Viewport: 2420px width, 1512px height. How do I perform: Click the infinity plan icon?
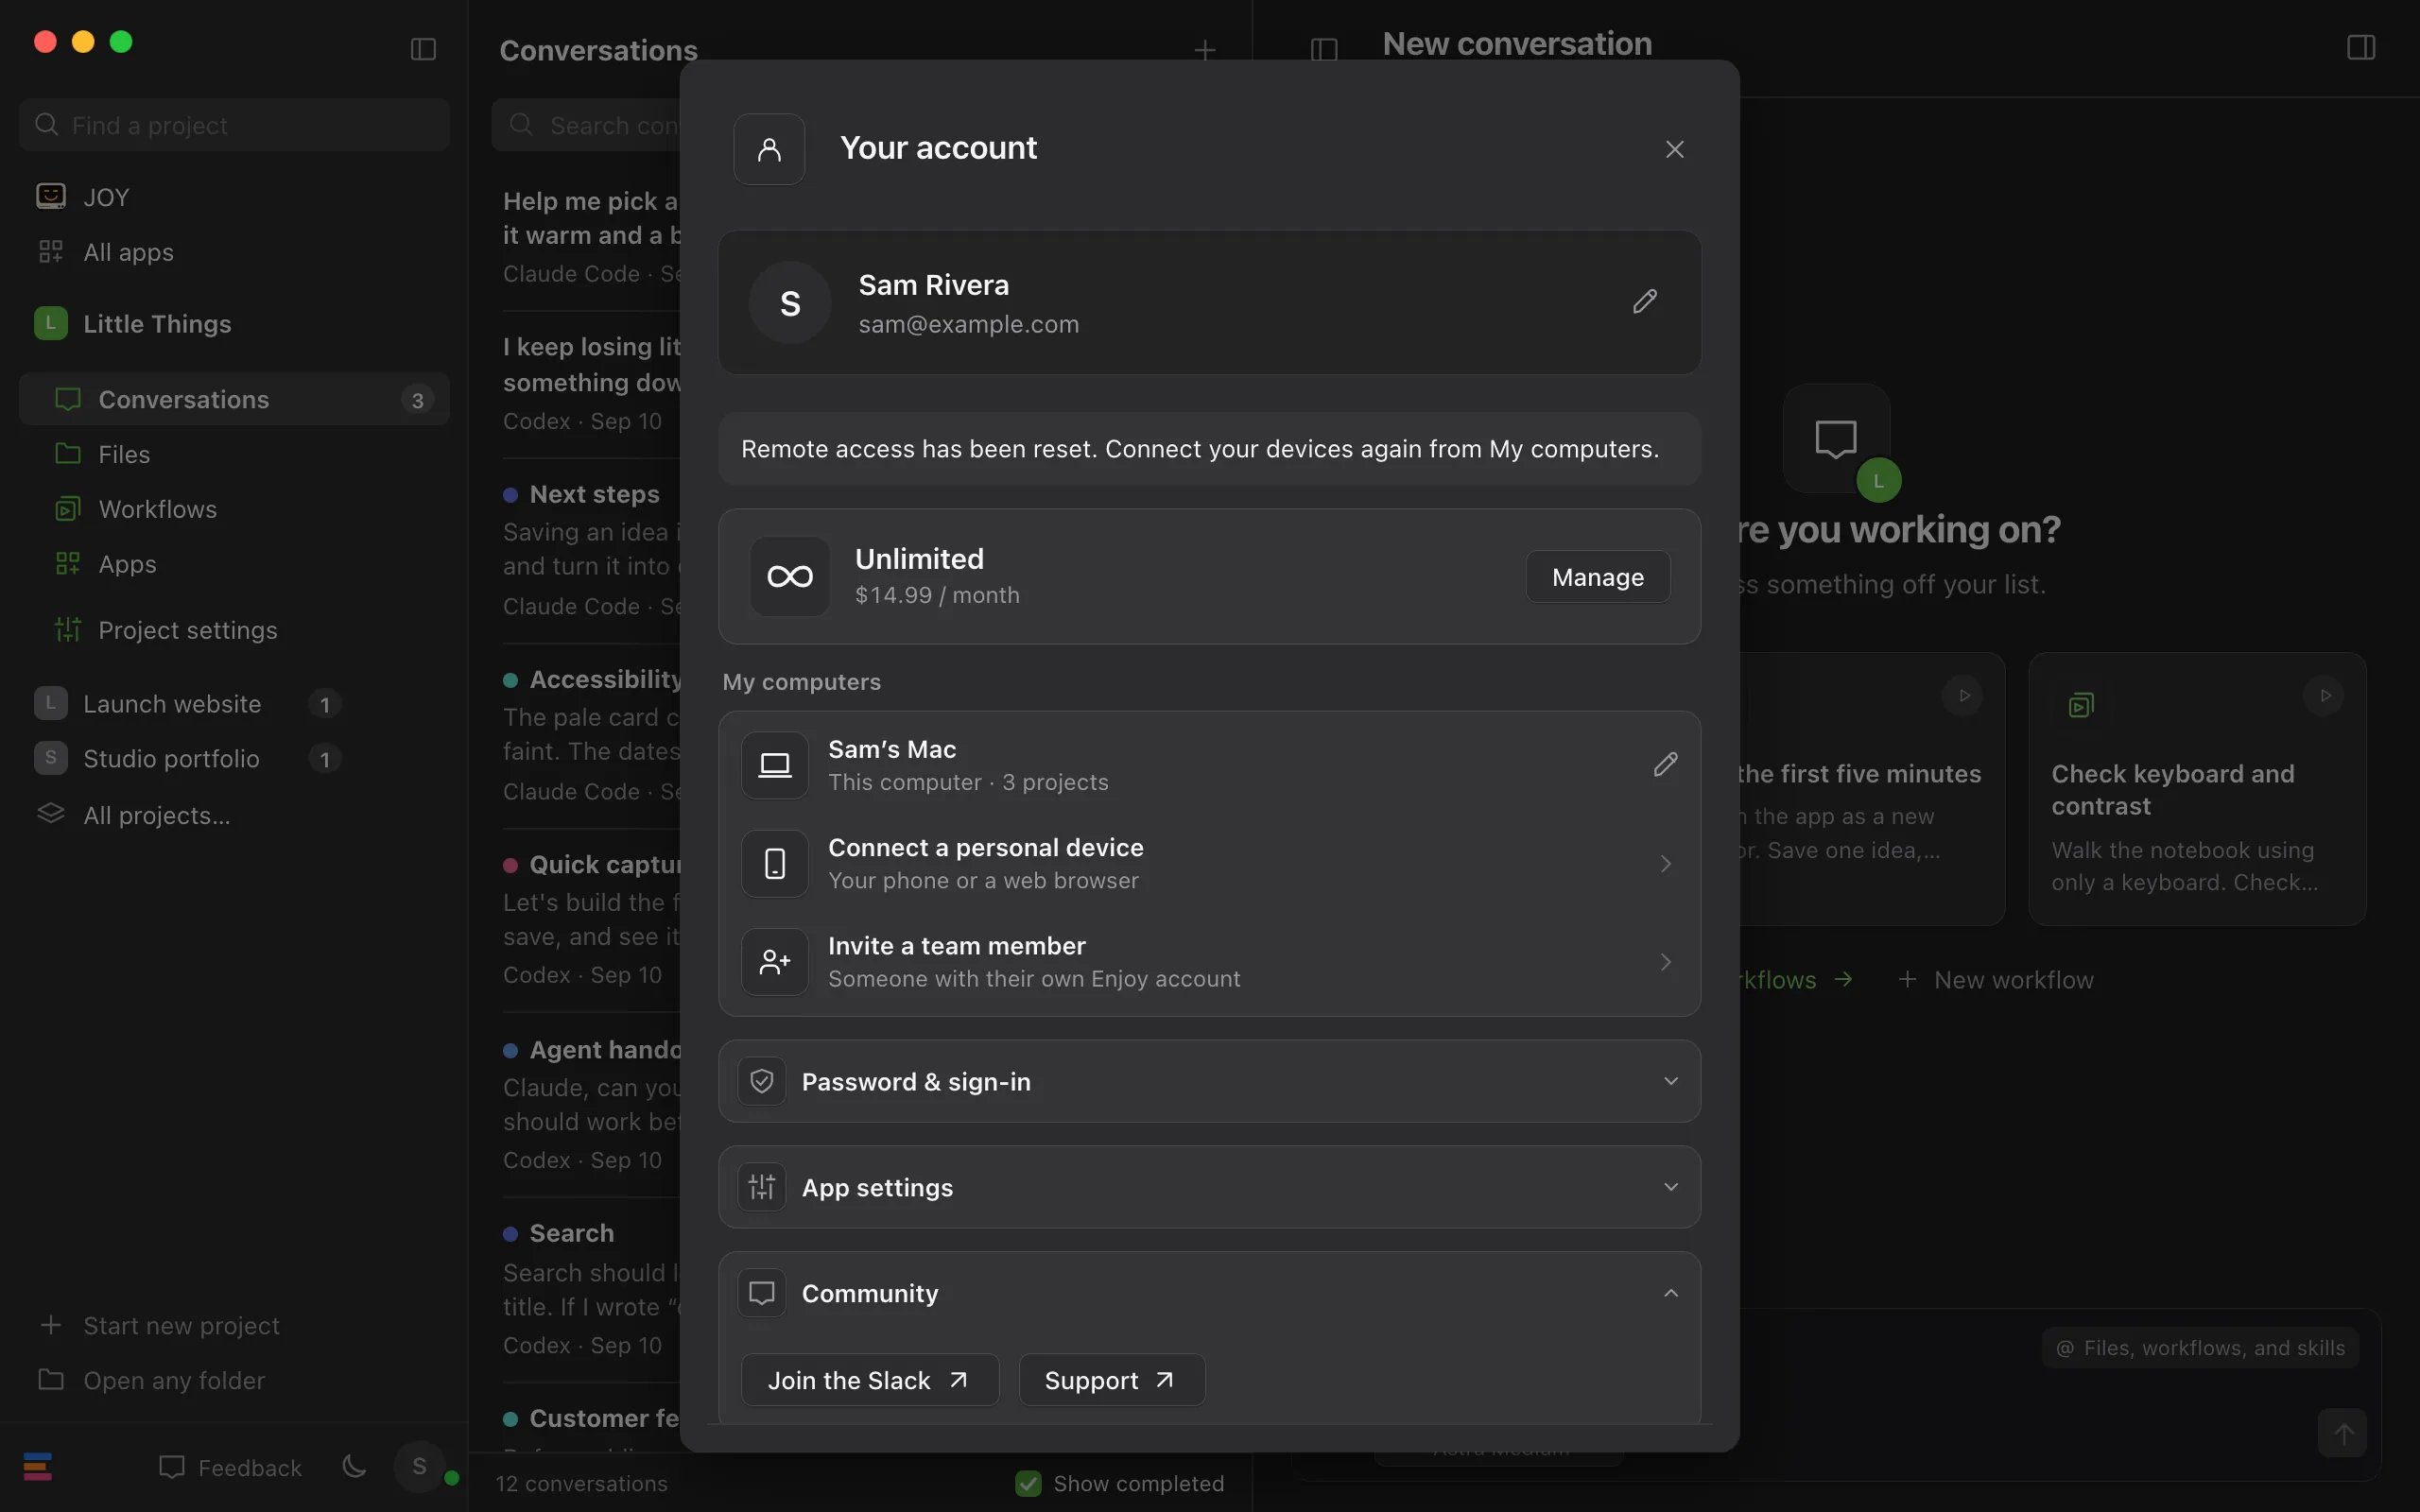790,577
